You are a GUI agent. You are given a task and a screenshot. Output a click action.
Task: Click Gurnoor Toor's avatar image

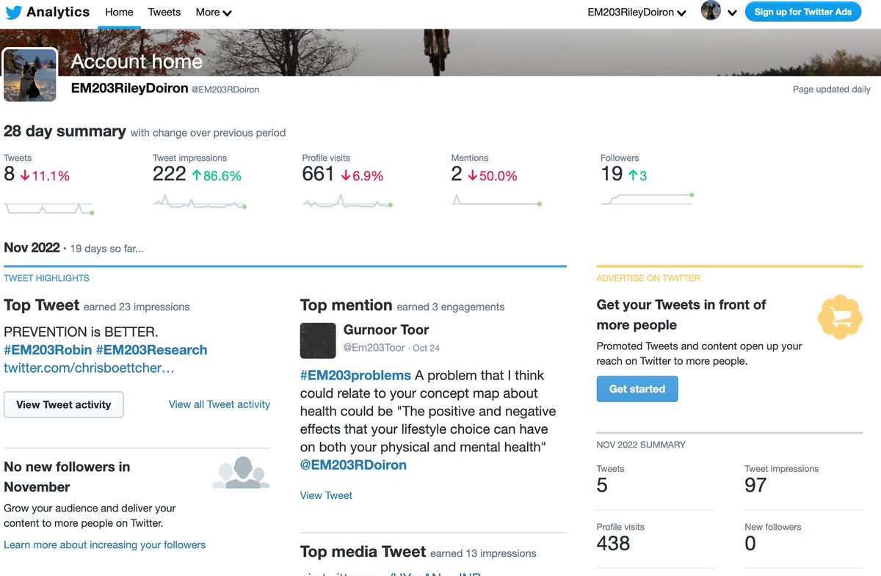[318, 340]
